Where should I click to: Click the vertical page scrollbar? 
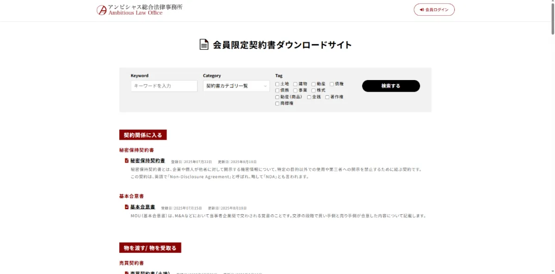pos(552,19)
